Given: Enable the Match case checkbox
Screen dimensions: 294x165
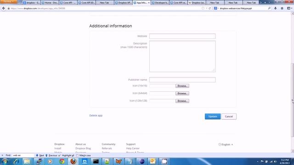Looking at the screenshot, I should (x=77, y=155).
